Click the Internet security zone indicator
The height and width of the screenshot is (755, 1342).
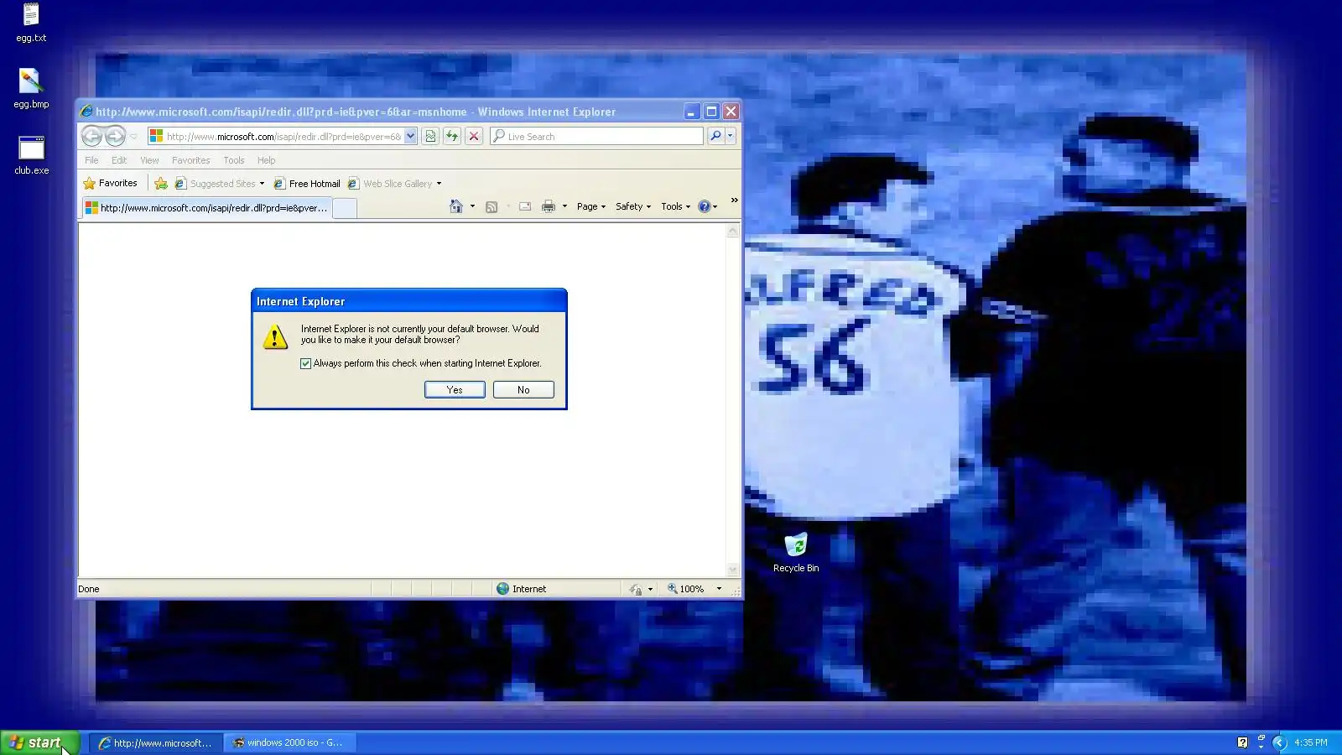pos(521,589)
